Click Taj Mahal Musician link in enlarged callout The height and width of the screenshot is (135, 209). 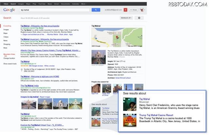point(145,98)
